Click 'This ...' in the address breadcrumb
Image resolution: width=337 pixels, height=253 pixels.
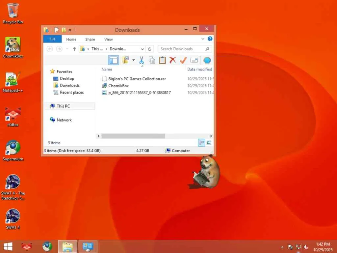pyautogui.click(x=97, y=49)
